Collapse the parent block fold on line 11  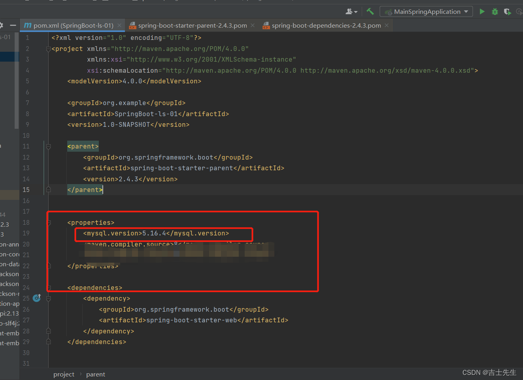pyautogui.click(x=48, y=147)
